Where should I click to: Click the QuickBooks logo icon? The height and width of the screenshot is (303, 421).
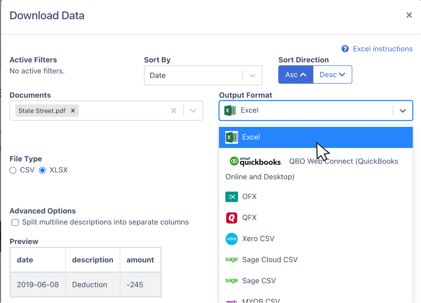pyautogui.click(x=256, y=161)
